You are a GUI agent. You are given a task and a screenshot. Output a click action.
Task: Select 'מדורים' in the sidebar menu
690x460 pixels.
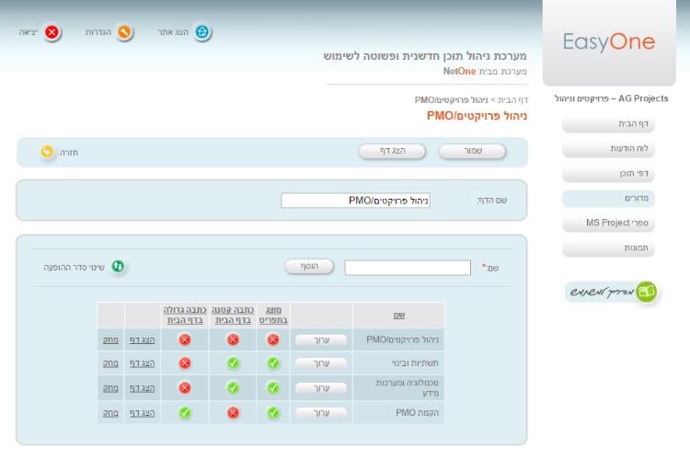(609, 198)
